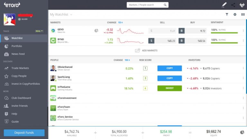Click BYND buying sentiment bar

[x=224, y=43]
